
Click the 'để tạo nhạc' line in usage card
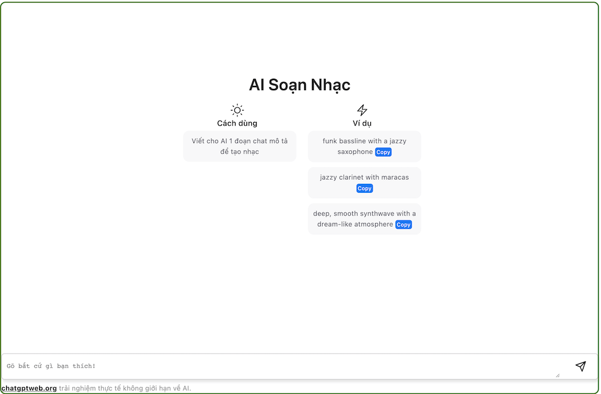click(240, 152)
